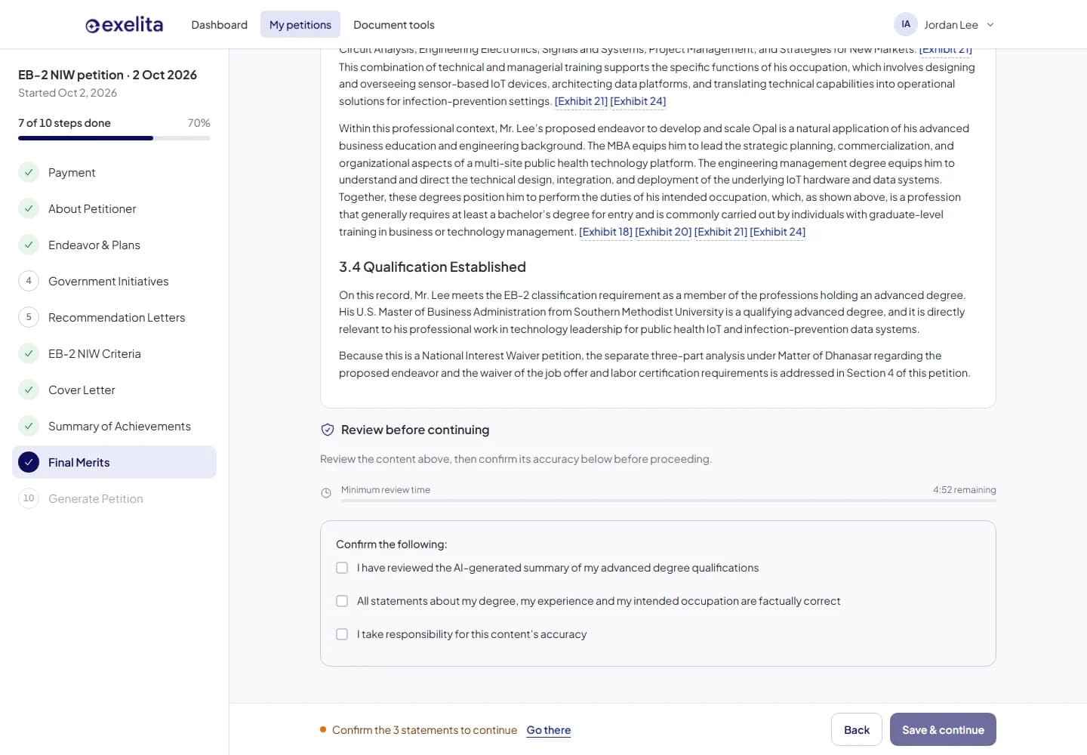Viewport: 1087px width, 755px height.
Task: Click the Cover Letter checkmark icon
Action: pos(29,390)
